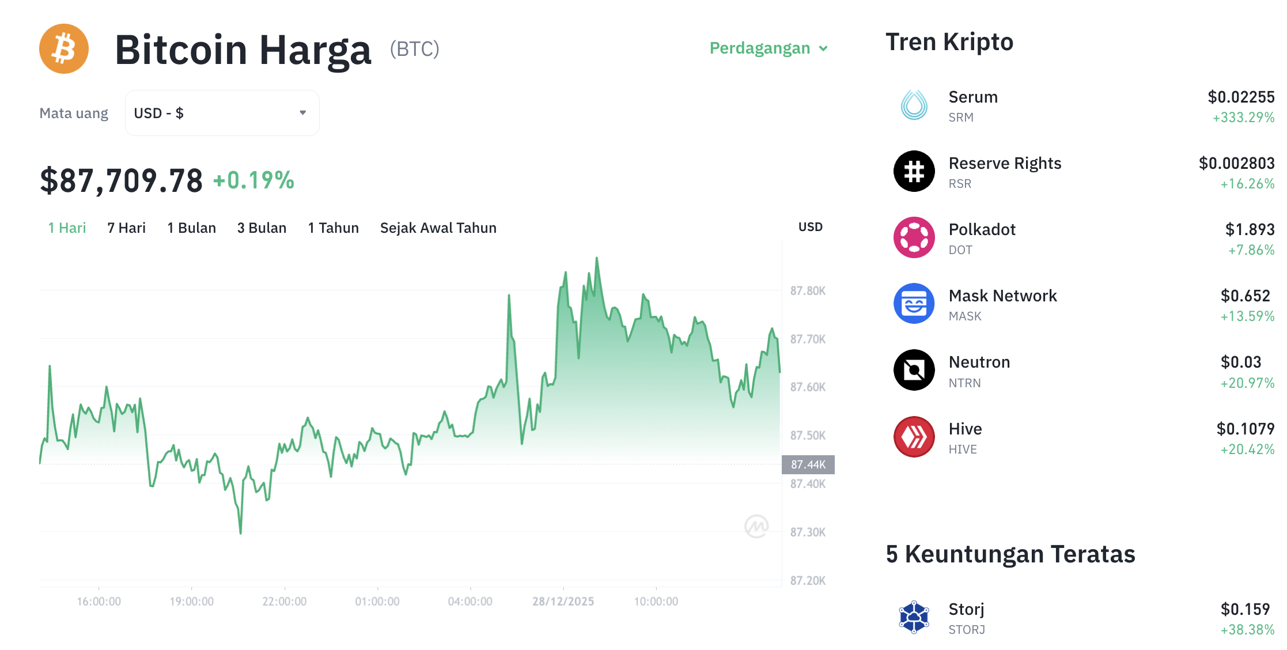
Task: Click the 87.44K price marker on the axis
Action: pos(808,464)
